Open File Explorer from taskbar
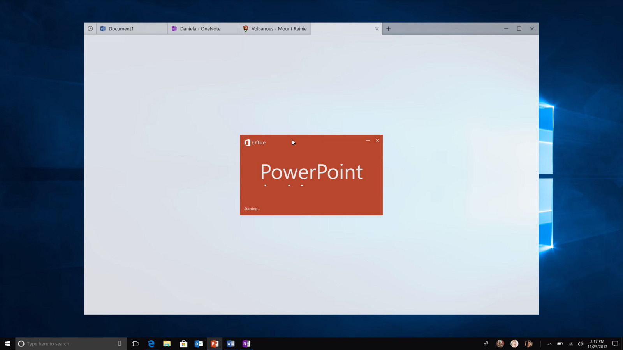This screenshot has width=623, height=350. click(x=167, y=344)
